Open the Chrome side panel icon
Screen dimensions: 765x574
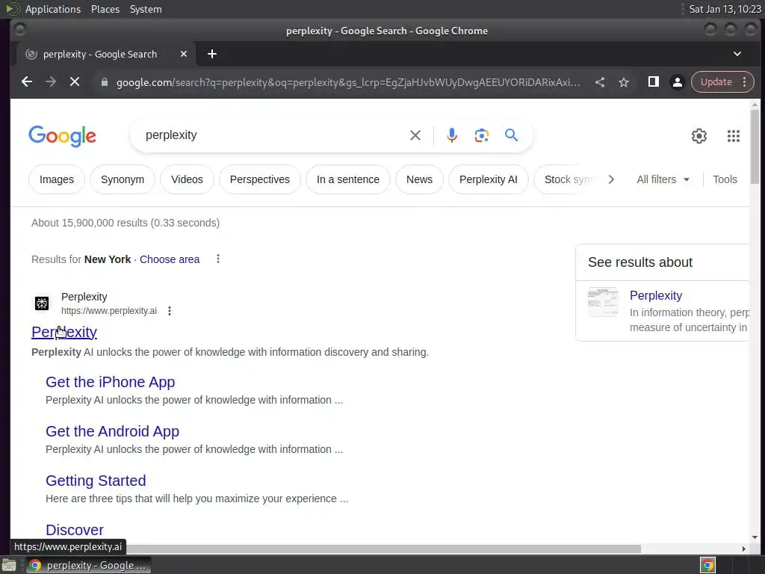pyautogui.click(x=653, y=82)
